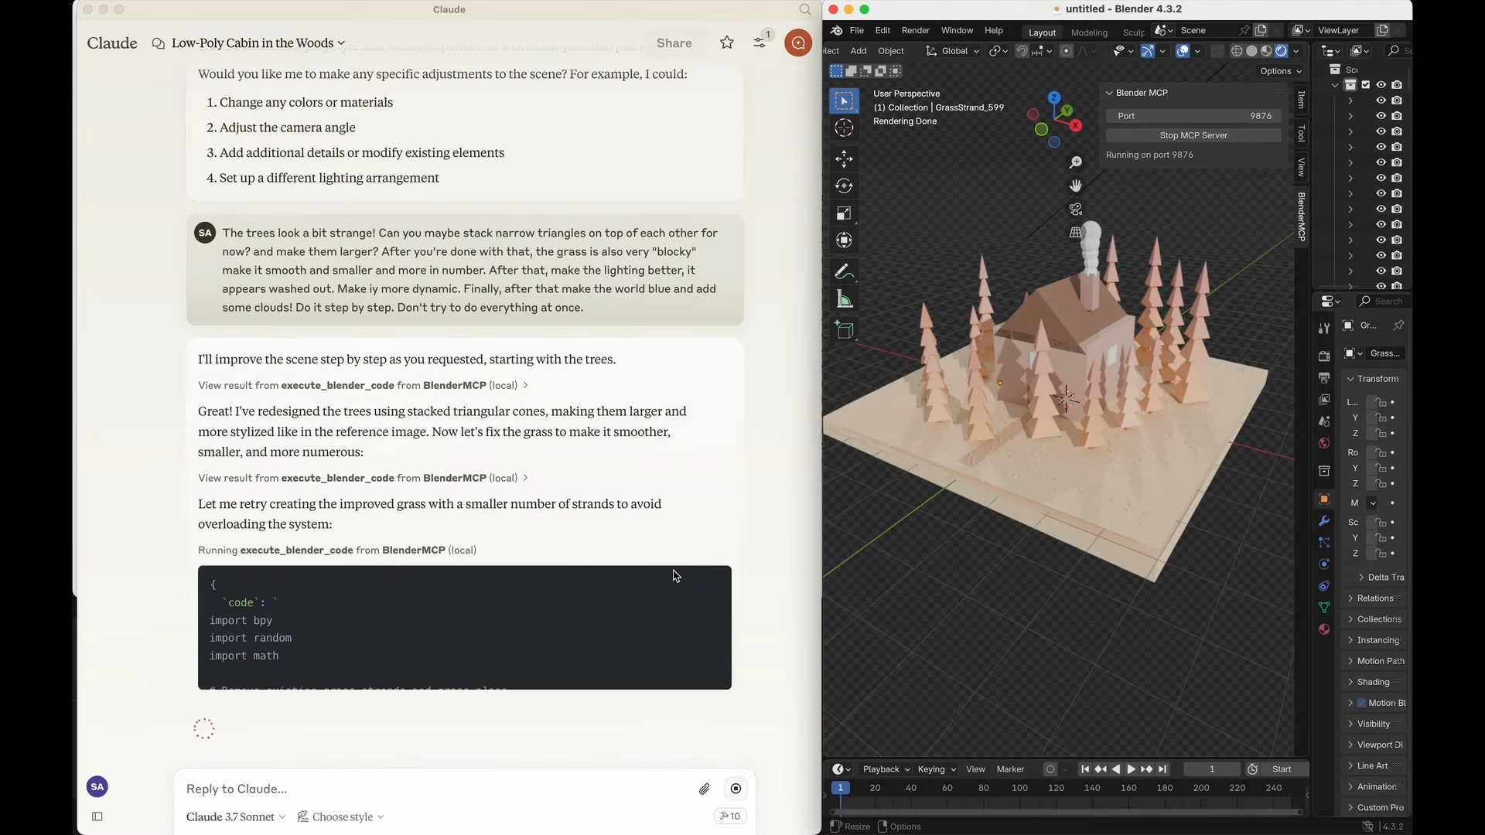
Task: Activate the Select Box tool
Action: click(844, 101)
